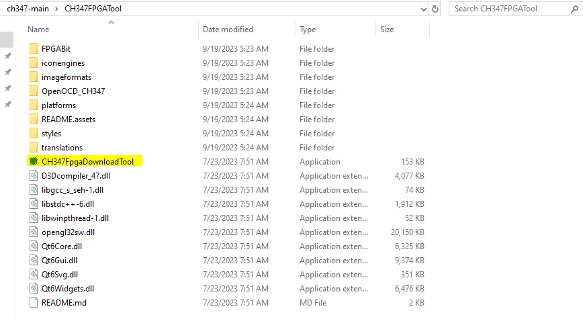Select the opengl32sw.dll file name

click(x=68, y=232)
